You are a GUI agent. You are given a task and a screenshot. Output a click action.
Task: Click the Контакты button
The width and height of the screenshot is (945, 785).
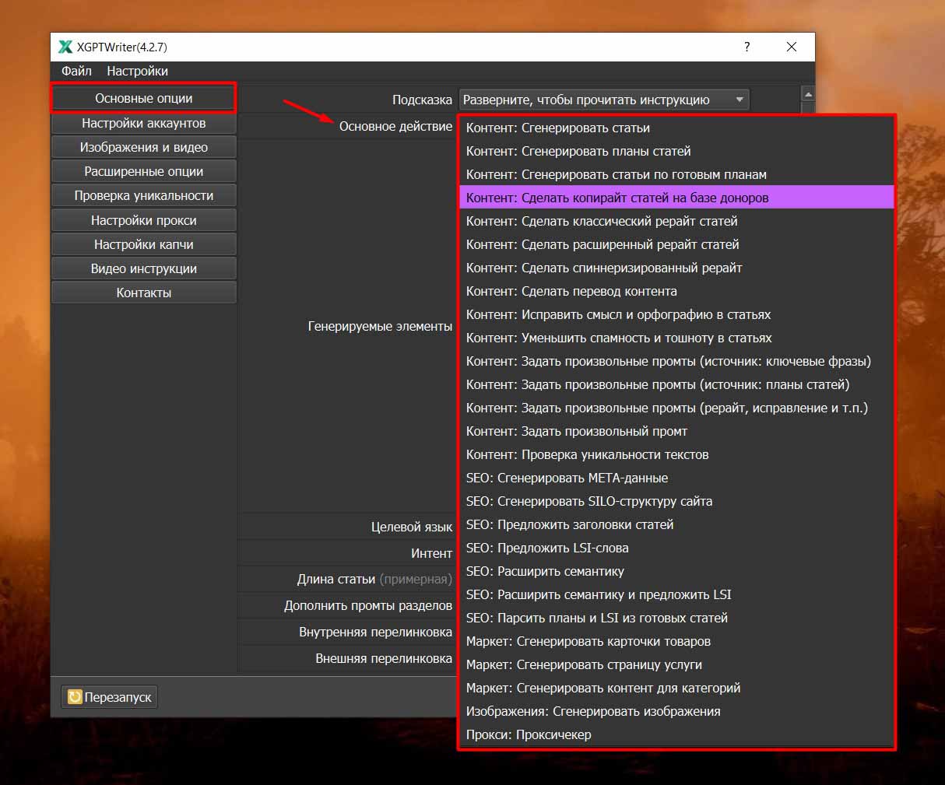pyautogui.click(x=143, y=293)
